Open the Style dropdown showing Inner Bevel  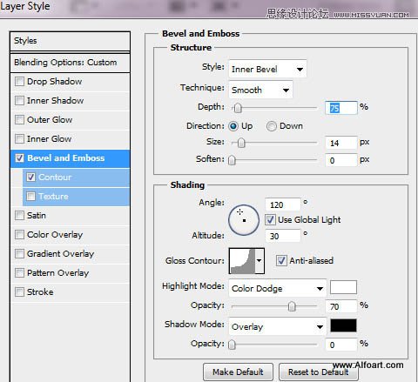[267, 69]
